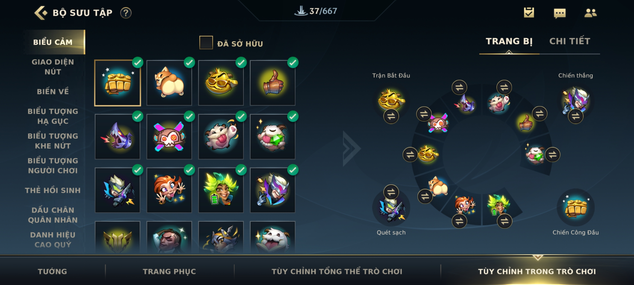Click the back arrow beside Bộ Sưu Tập
Screen dimensions: 634x285
(41, 13)
